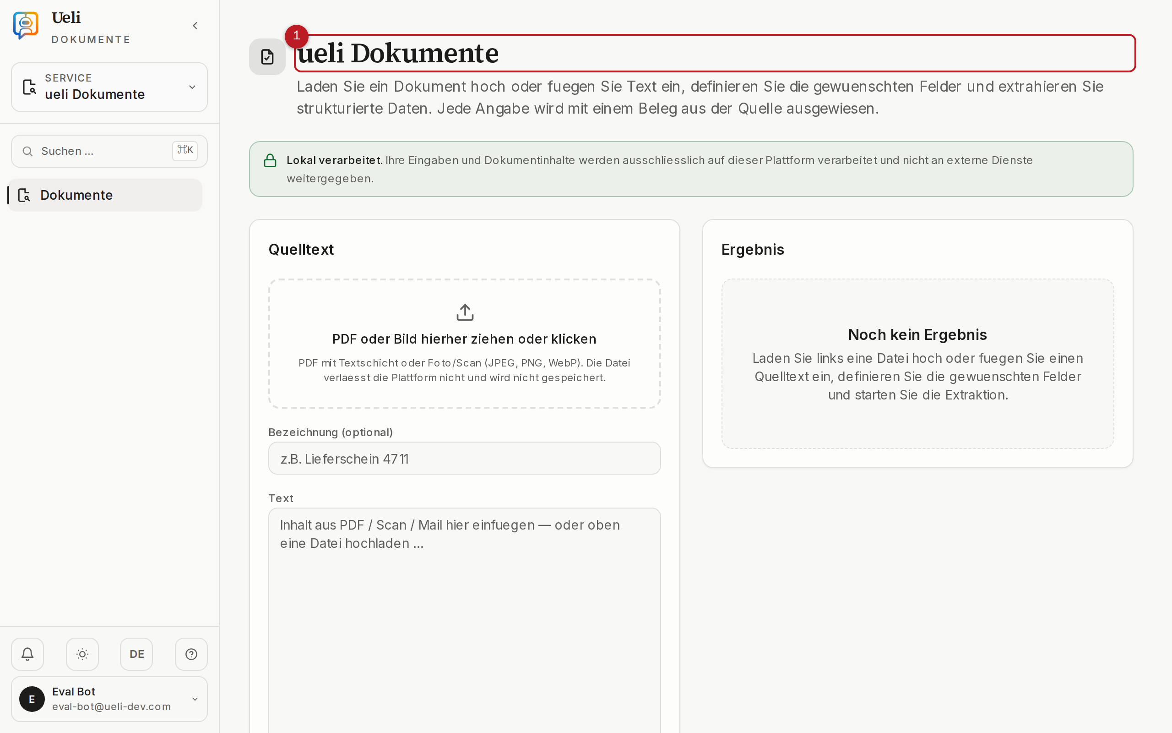Click the Suchen search field
The height and width of the screenshot is (733, 1172).
(x=109, y=151)
